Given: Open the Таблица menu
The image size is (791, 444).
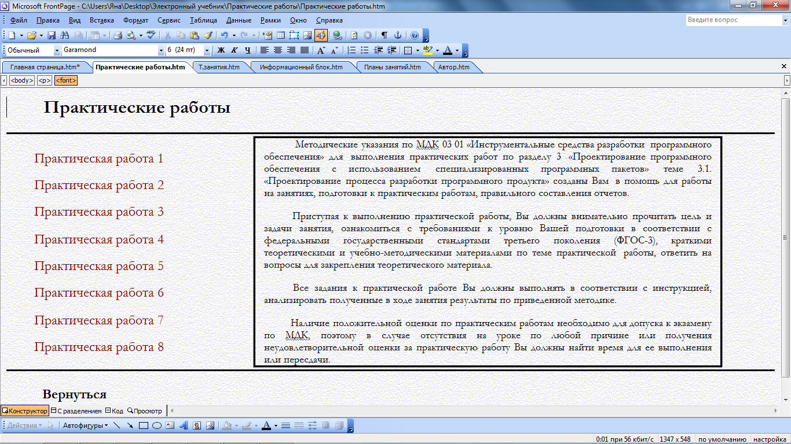Looking at the screenshot, I should [x=203, y=20].
